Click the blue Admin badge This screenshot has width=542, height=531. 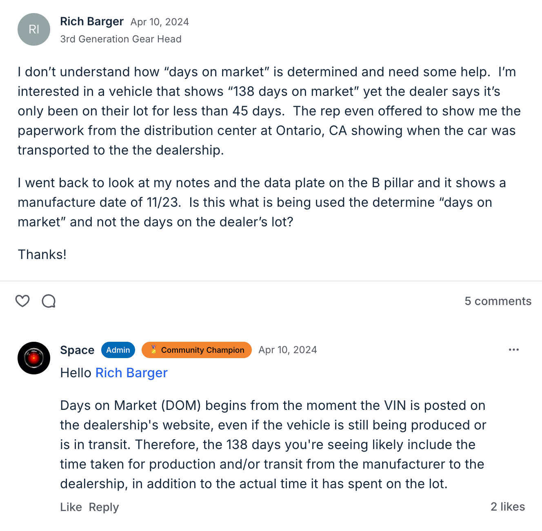[x=118, y=350]
